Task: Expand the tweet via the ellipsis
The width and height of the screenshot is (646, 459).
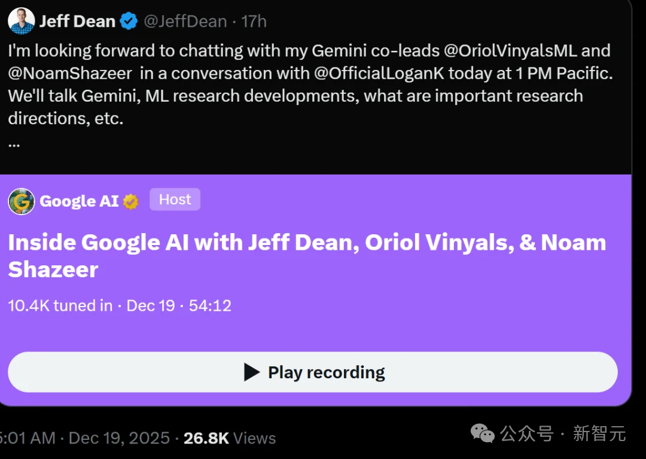Action: tap(14, 144)
